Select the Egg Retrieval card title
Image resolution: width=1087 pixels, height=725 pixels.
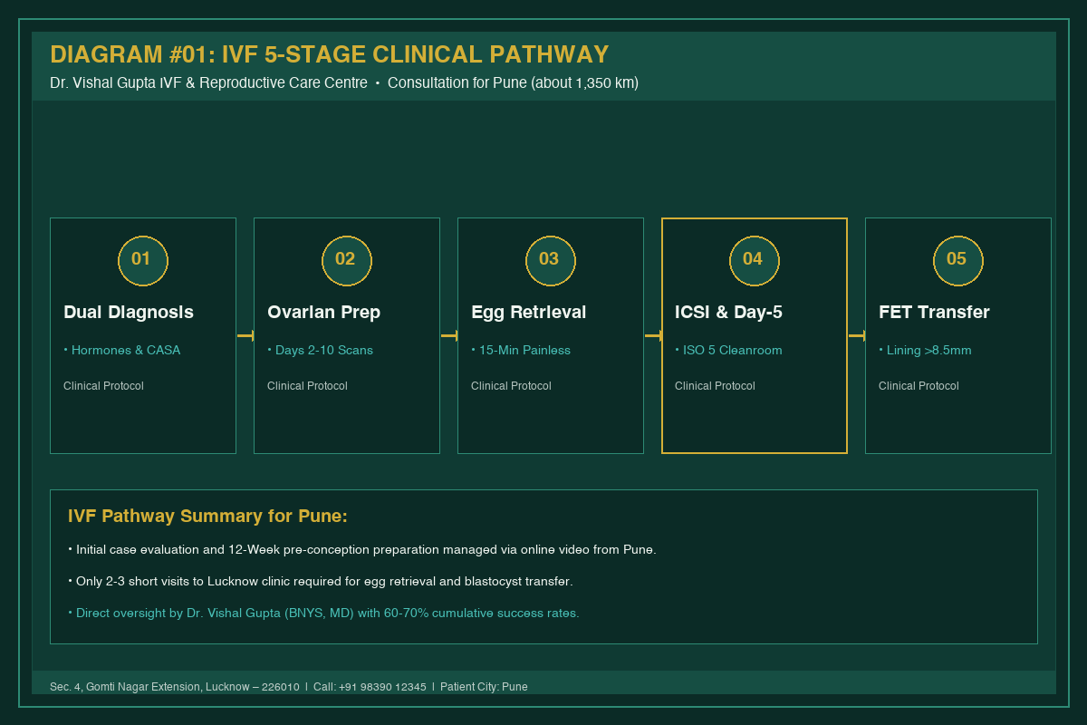click(x=528, y=312)
